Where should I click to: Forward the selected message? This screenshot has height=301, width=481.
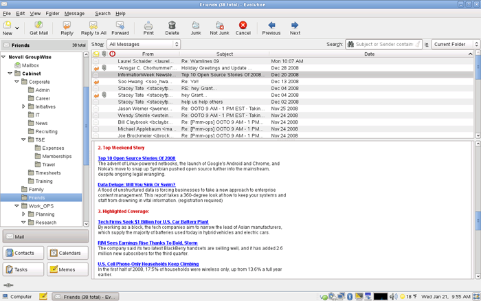click(x=120, y=28)
